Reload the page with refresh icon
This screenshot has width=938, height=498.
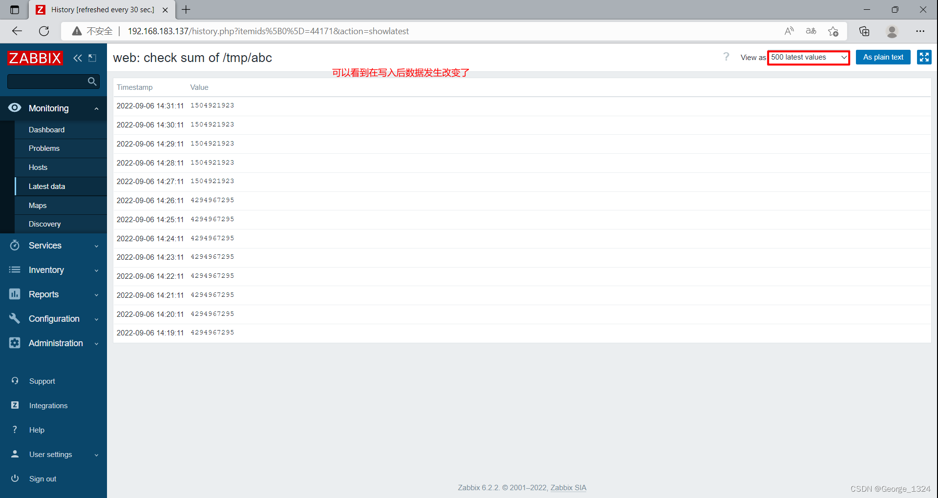pos(44,31)
